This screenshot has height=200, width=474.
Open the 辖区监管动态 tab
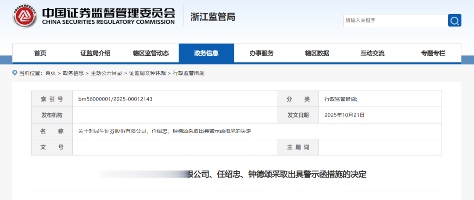151,54
